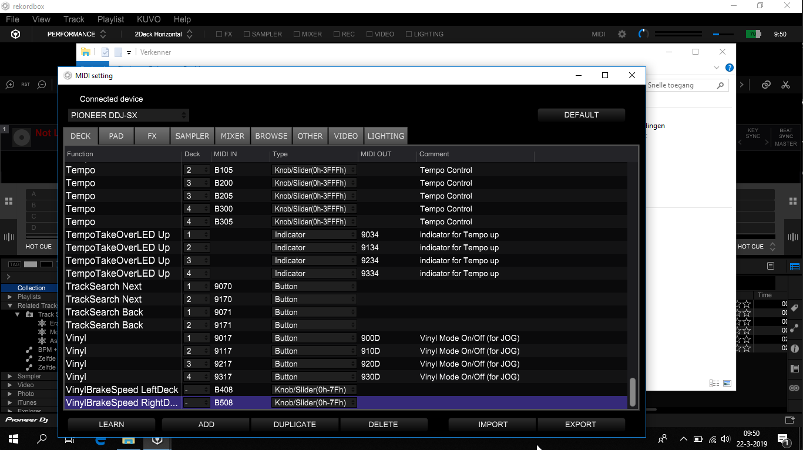Open the rekordbox settings gear icon
Screen dimensions: 803x450
click(x=622, y=34)
